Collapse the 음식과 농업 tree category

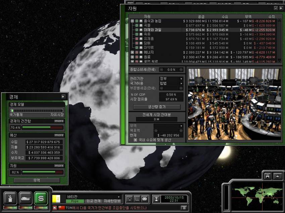(x=132, y=21)
